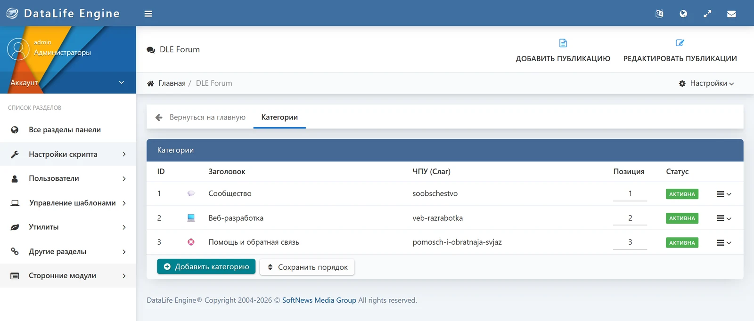
Task: Click АКТИВНА status badge for Помощь и обратная связь
Action: 682,243
